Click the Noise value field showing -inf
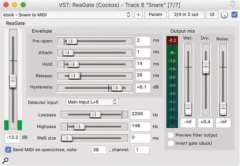Viewport: 240px width, 166px height. (x=223, y=123)
